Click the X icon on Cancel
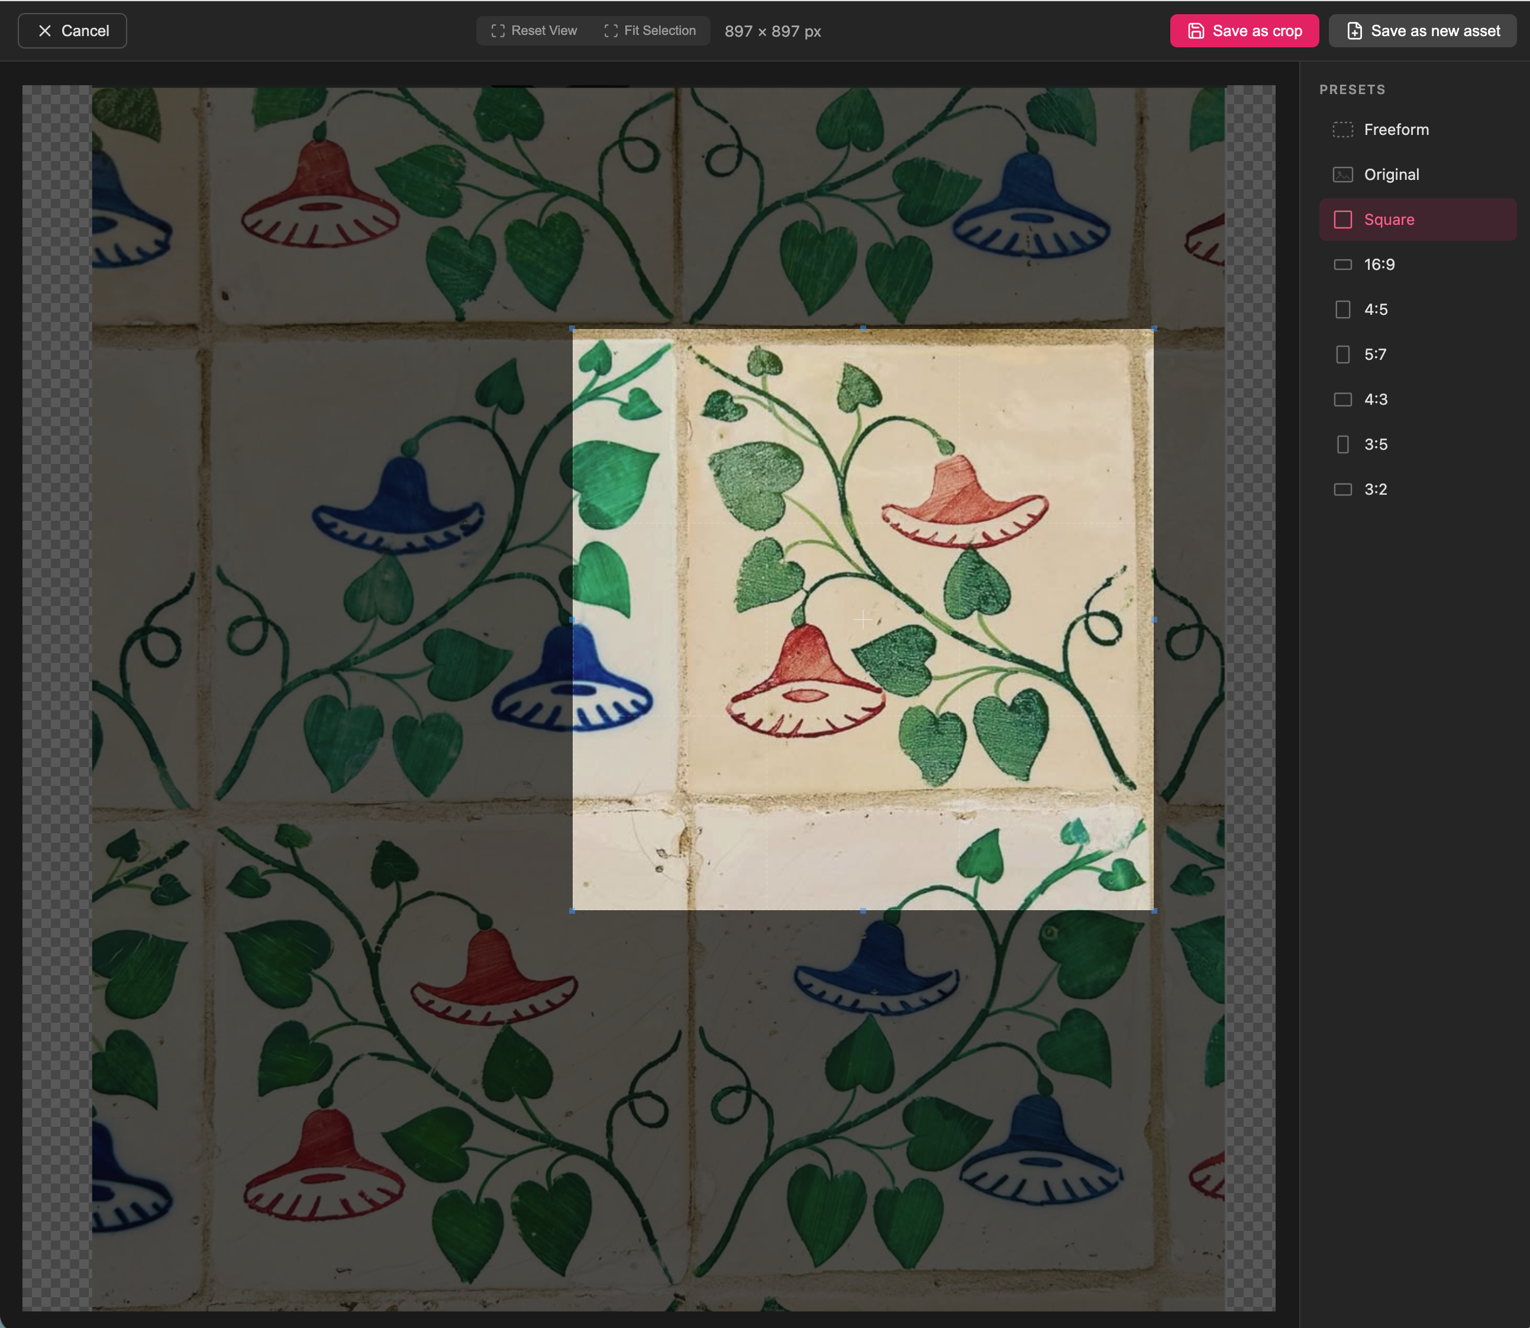Screen dimensions: 1530x1328 tap(45, 31)
